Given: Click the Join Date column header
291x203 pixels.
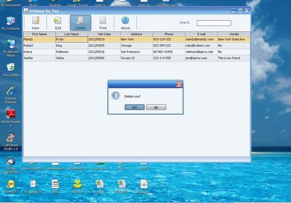Looking at the screenshot, I should tap(104, 34).
